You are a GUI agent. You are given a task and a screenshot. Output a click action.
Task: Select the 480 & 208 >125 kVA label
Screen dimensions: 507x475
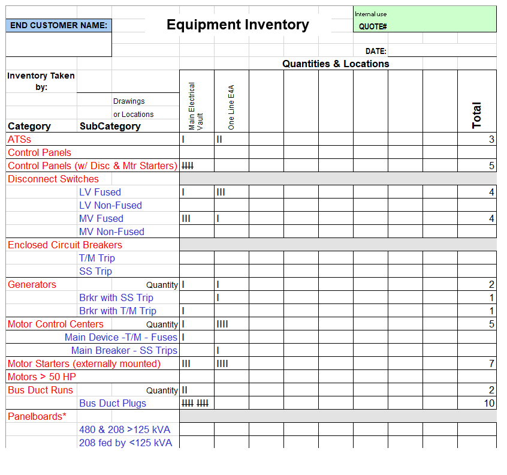125,429
